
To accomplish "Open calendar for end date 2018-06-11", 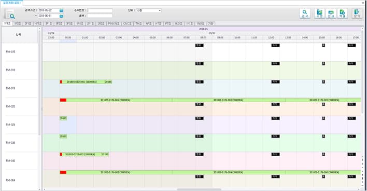I will pyautogui.click(x=61, y=16).
